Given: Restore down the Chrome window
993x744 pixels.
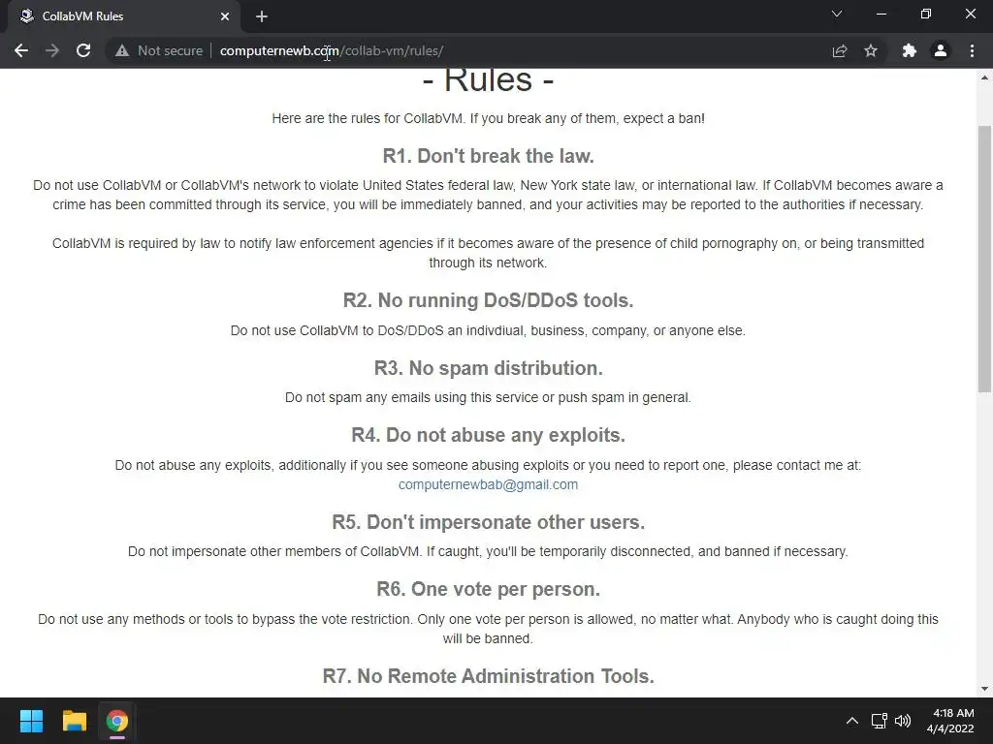Looking at the screenshot, I should point(926,14).
